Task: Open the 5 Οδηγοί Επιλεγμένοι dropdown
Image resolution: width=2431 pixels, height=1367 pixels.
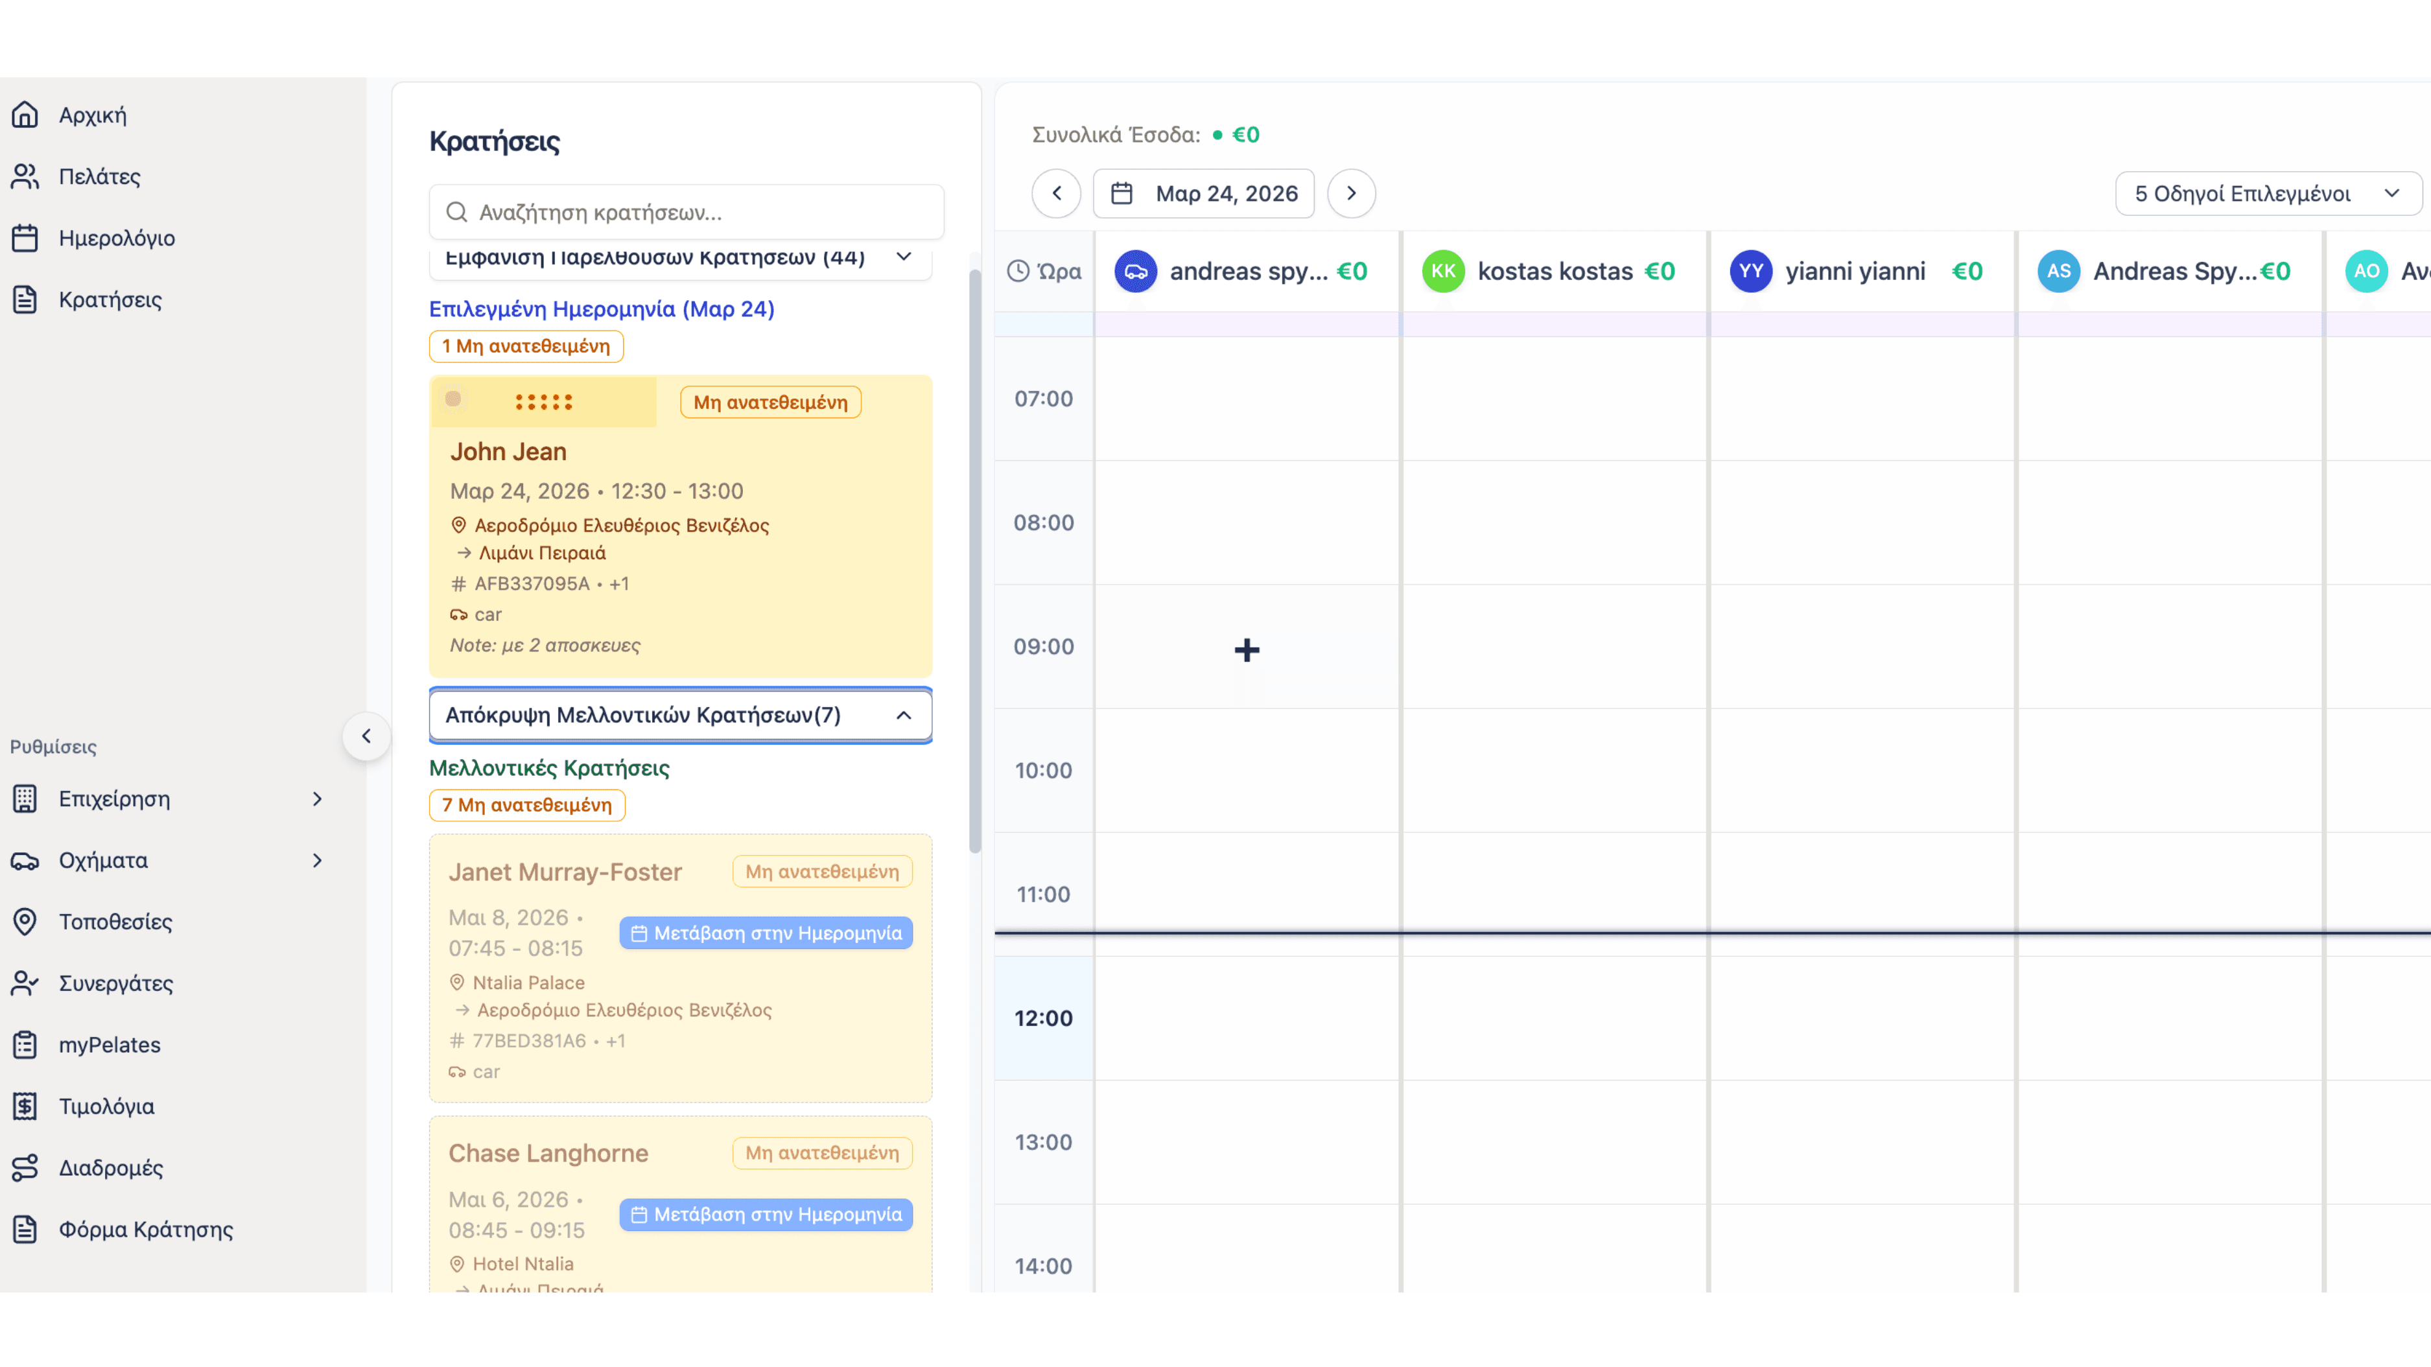Action: 2268,193
